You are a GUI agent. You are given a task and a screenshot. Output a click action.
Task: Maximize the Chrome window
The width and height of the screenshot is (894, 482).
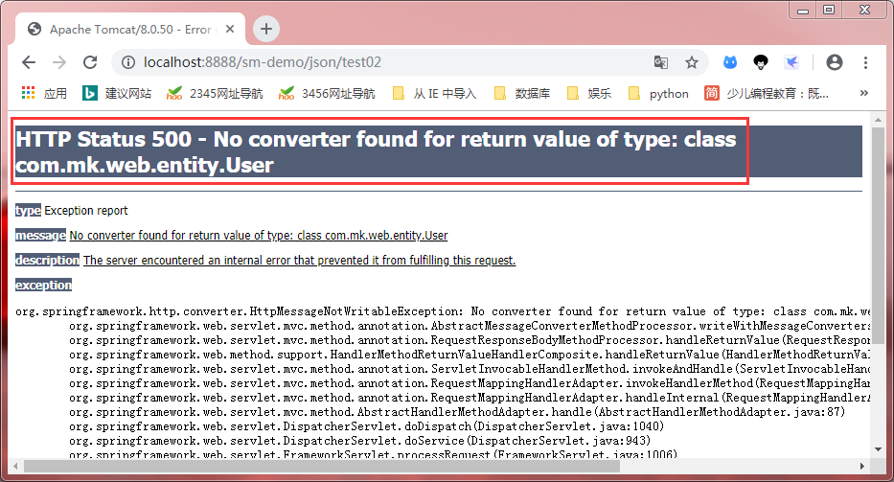tap(829, 10)
